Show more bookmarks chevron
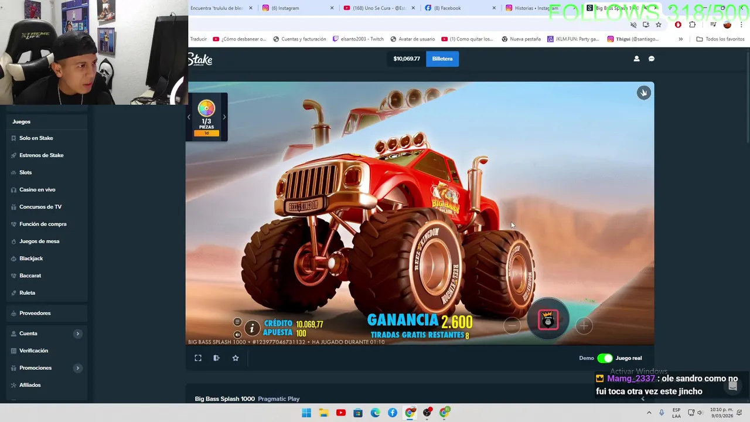 point(680,39)
